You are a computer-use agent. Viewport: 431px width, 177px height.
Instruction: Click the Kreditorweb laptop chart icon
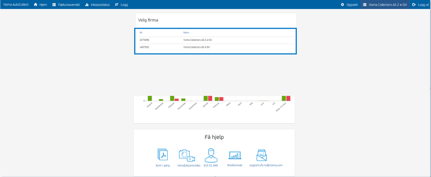235,155
